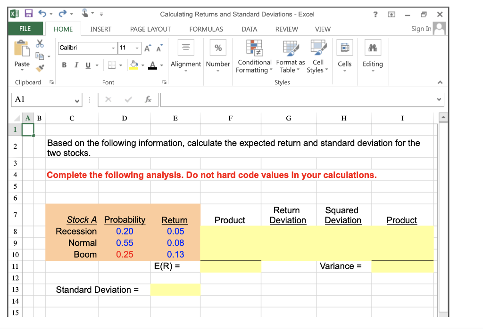483x330 pixels.
Task: Click the Sign In link
Action: (421, 29)
